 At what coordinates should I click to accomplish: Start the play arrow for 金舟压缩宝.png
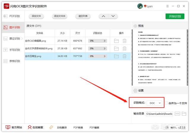[105, 56]
